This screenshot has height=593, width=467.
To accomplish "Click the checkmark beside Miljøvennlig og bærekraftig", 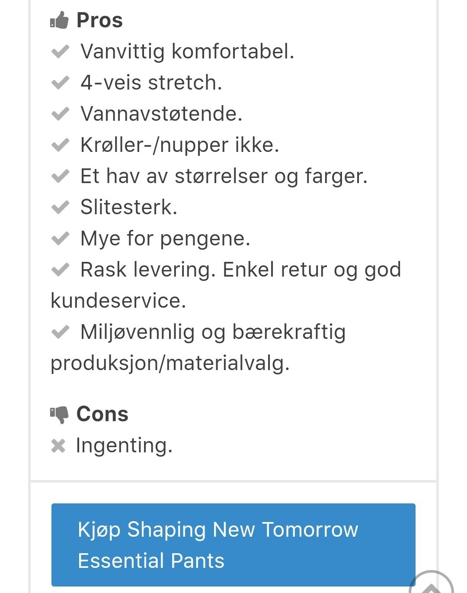I will click(60, 332).
